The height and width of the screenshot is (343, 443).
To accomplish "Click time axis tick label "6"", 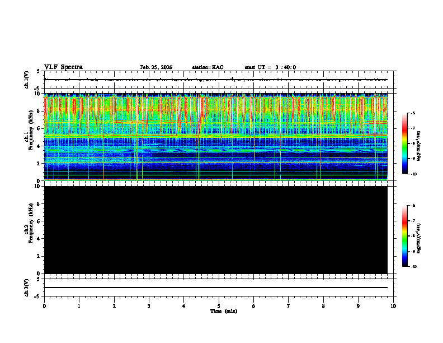I will pyautogui.click(x=254, y=306).
